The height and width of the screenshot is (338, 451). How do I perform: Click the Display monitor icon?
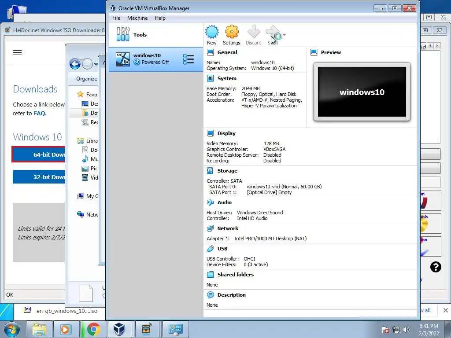(210, 133)
